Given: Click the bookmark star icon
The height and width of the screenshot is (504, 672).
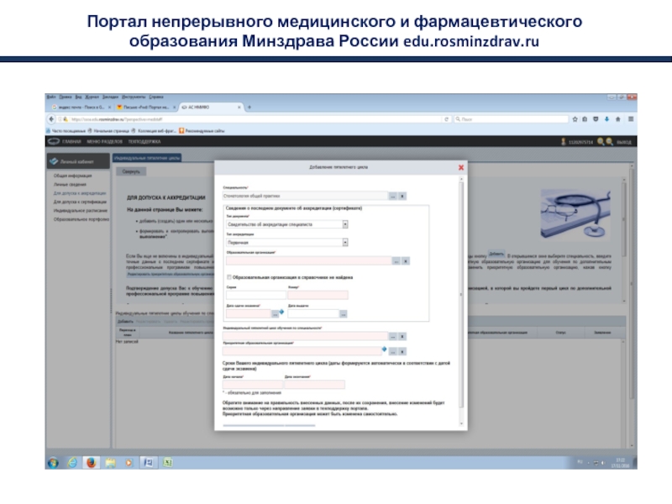Looking at the screenshot, I should [575, 119].
